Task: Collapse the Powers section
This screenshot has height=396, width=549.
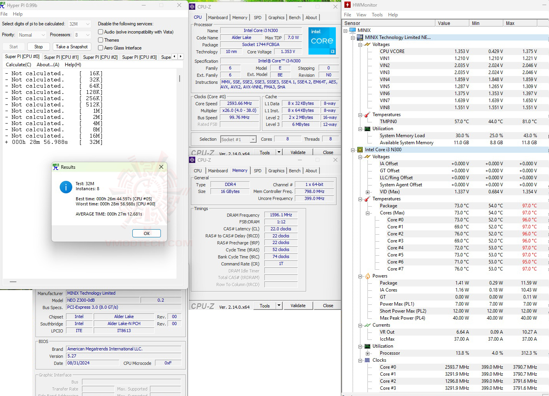Action: coord(360,276)
